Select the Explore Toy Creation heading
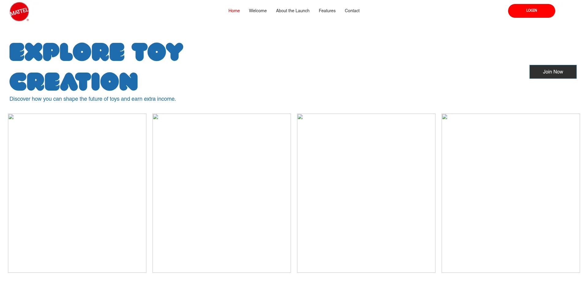 pyautogui.click(x=96, y=66)
